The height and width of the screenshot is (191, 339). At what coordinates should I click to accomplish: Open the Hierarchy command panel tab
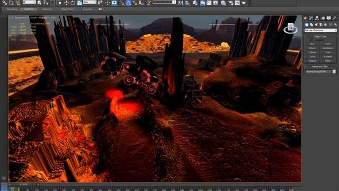click(x=317, y=18)
